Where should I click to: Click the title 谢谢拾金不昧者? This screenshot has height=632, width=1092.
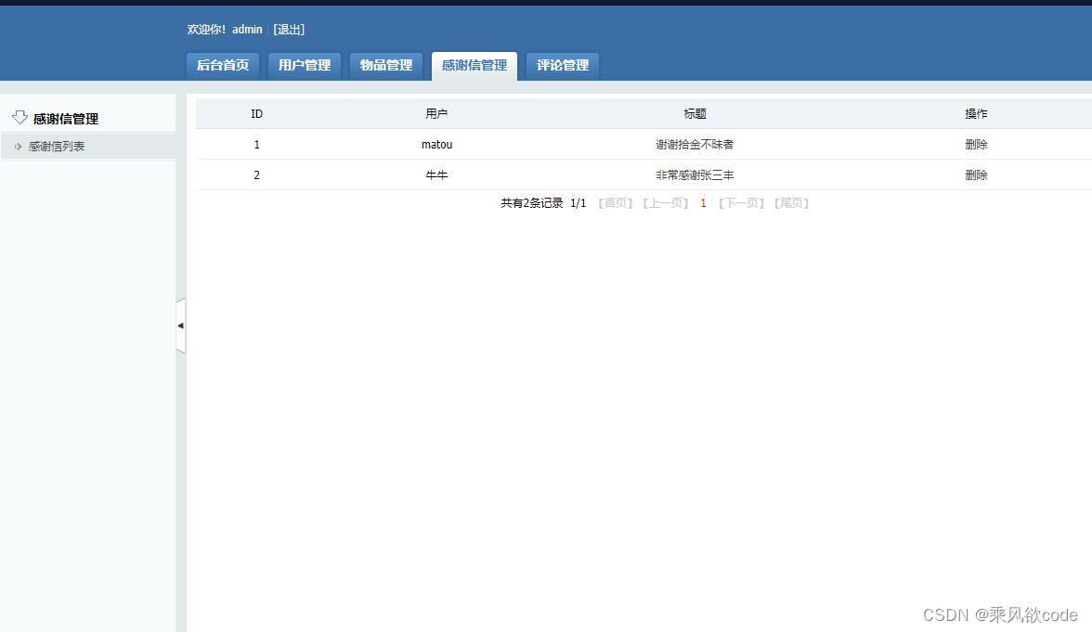(695, 144)
